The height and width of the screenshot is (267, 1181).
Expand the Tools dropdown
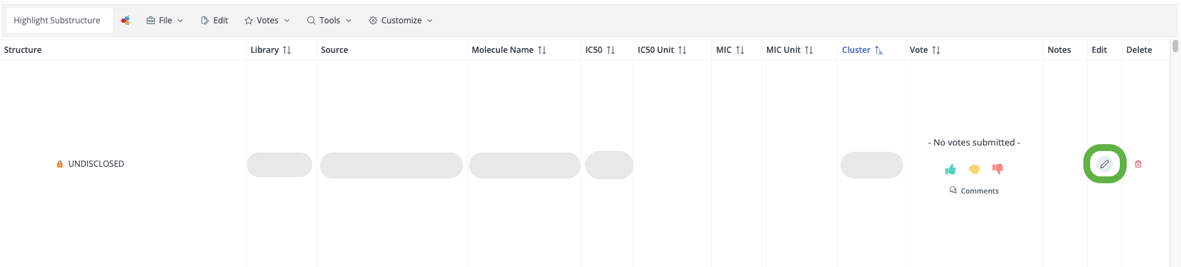[x=329, y=21]
